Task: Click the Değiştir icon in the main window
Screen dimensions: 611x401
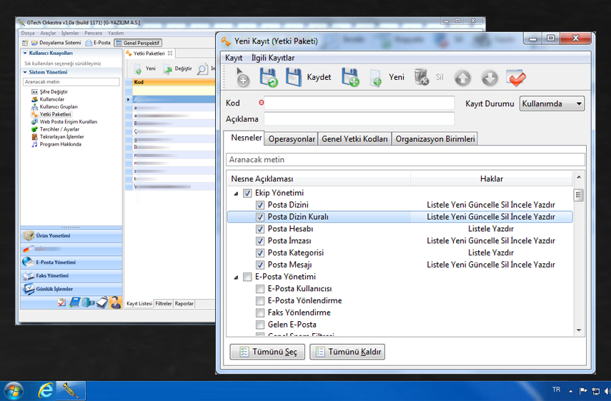Action: [x=167, y=69]
